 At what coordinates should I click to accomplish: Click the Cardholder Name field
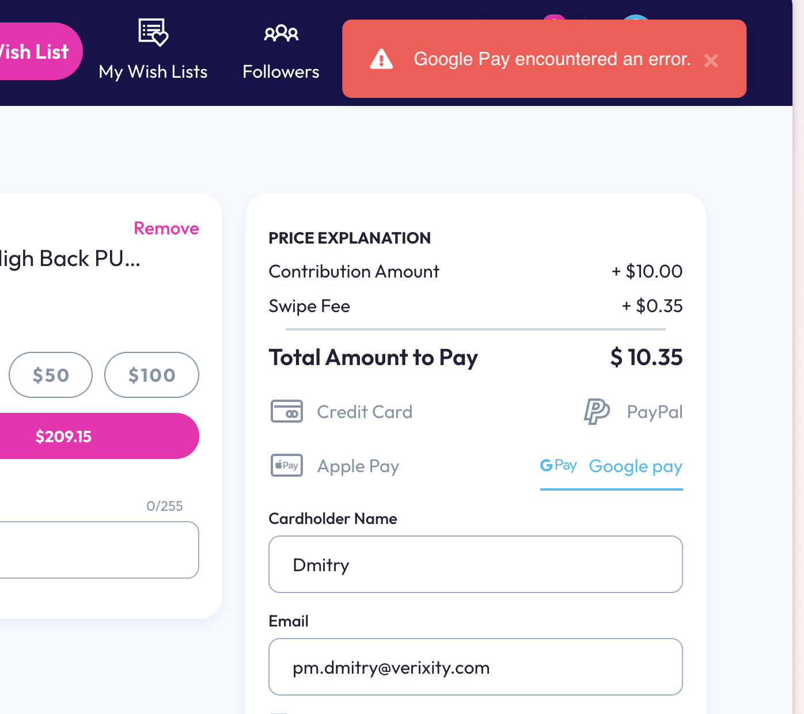(x=476, y=564)
